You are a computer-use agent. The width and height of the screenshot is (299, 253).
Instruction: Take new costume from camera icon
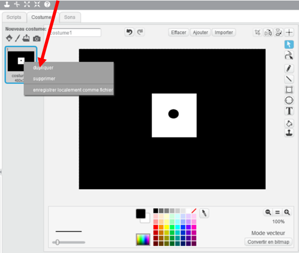(x=37, y=39)
